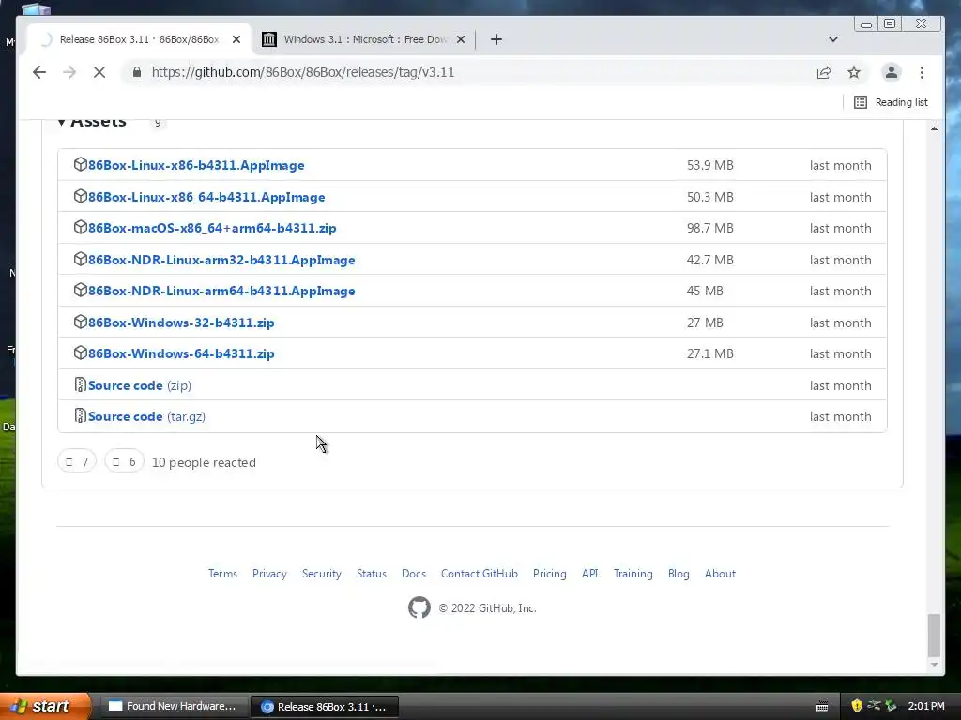This screenshot has width=961, height=720.
Task: Open the Windows XP Start menu
Action: tap(45, 706)
